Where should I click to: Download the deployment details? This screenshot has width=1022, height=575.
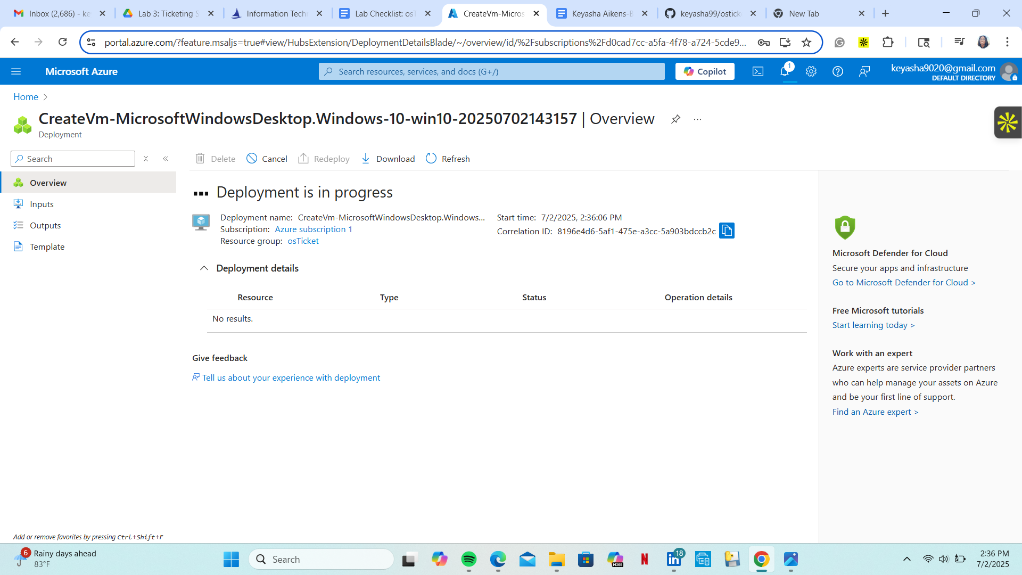pos(388,159)
